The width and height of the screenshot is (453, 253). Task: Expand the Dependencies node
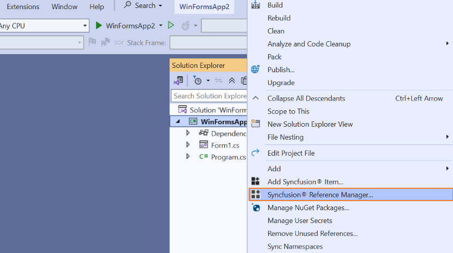pyautogui.click(x=188, y=133)
